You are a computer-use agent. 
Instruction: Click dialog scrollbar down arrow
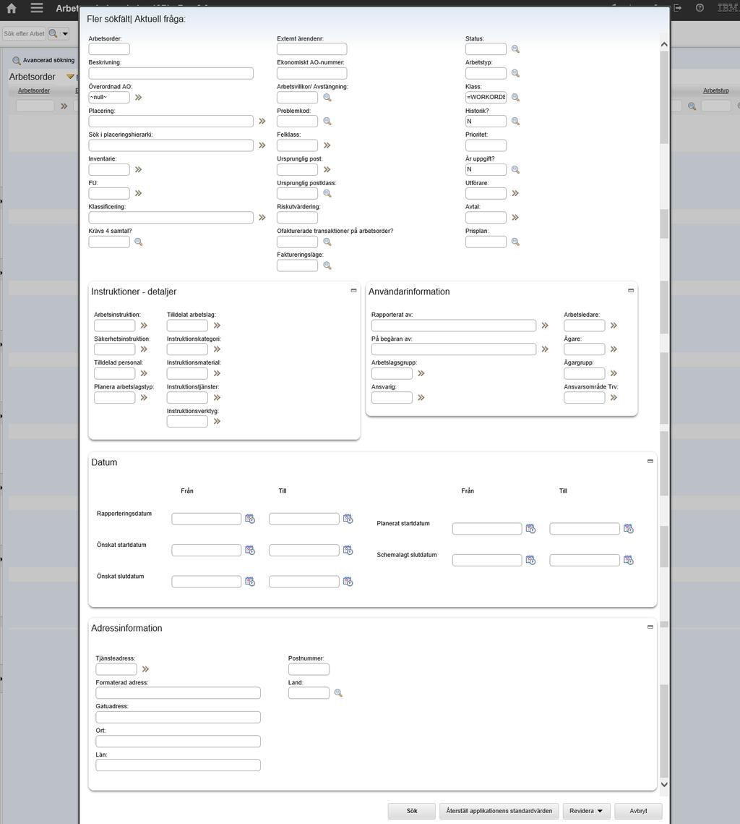664,785
